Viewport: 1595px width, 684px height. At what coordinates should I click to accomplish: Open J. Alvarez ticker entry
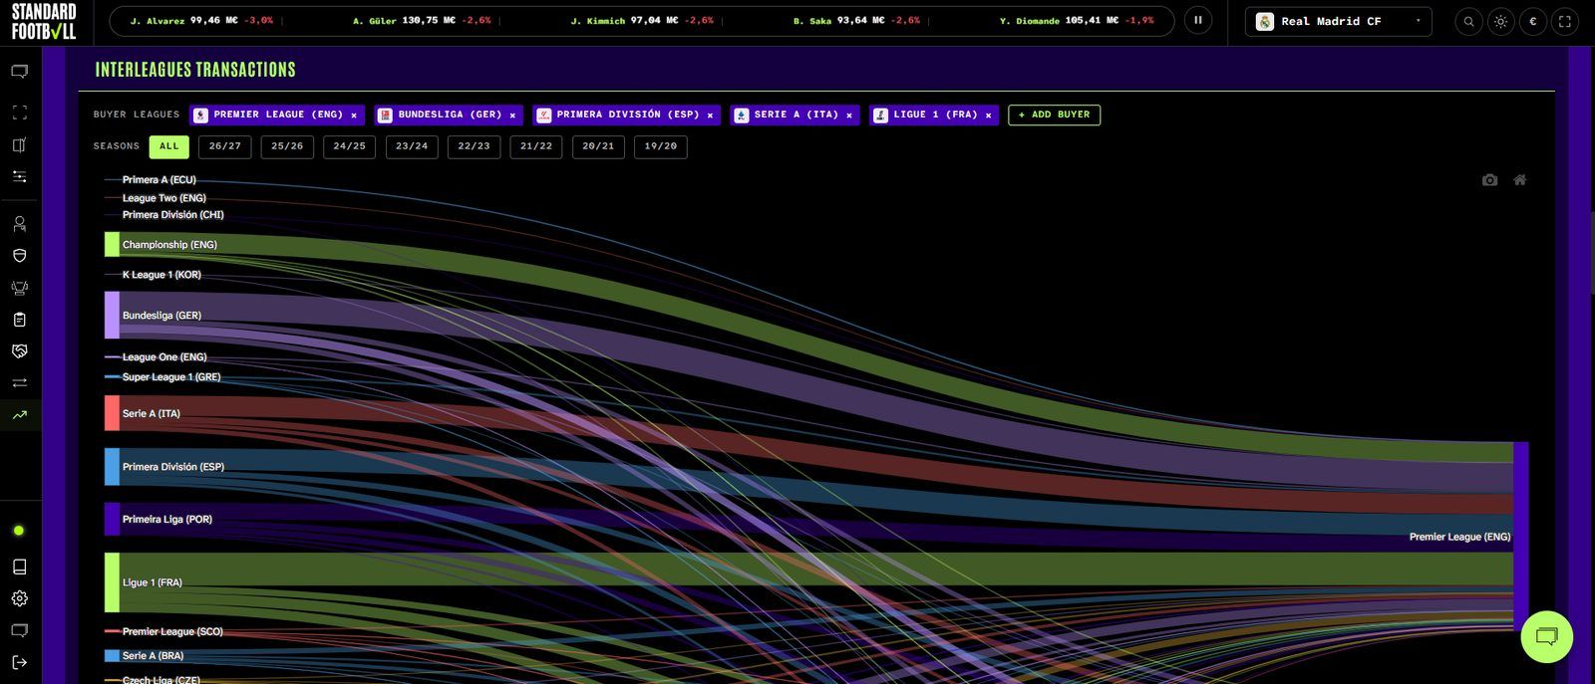pyautogui.click(x=201, y=21)
